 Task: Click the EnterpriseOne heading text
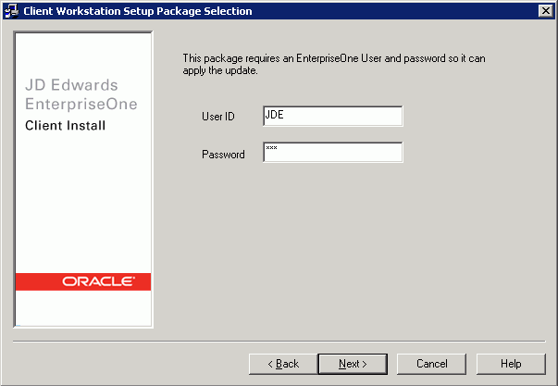(81, 104)
